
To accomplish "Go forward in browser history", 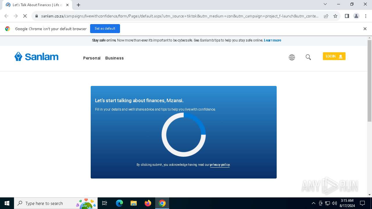I will (x=16, y=16).
